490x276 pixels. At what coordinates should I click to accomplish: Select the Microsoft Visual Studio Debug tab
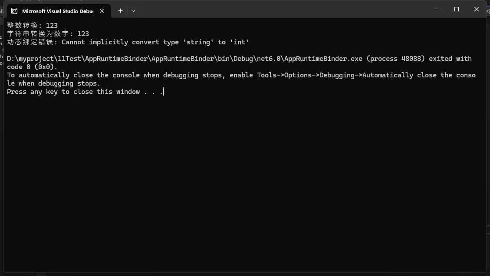click(x=57, y=11)
